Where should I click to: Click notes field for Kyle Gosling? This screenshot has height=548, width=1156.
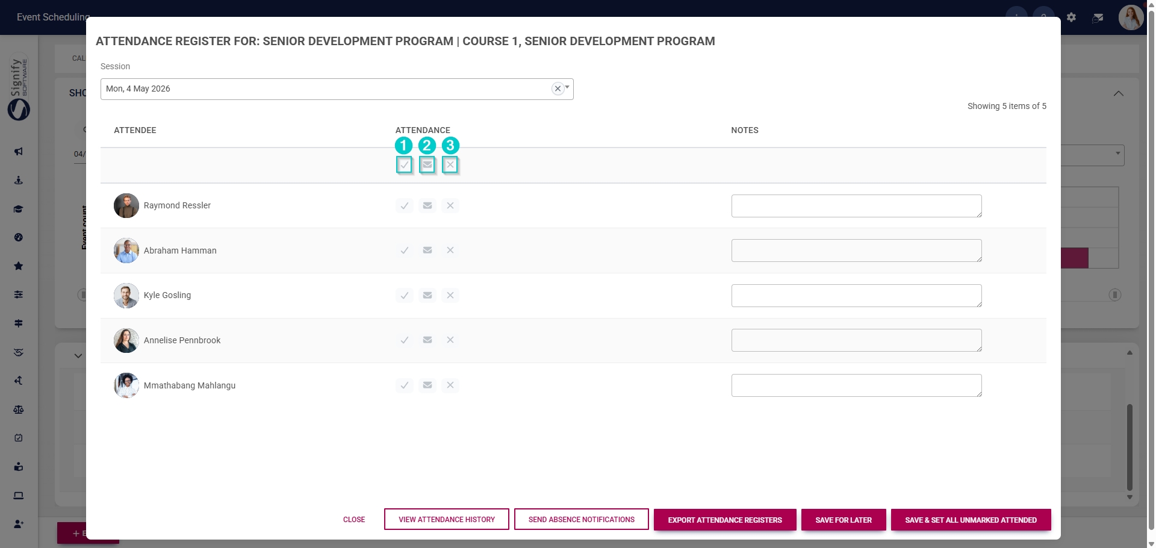(856, 296)
